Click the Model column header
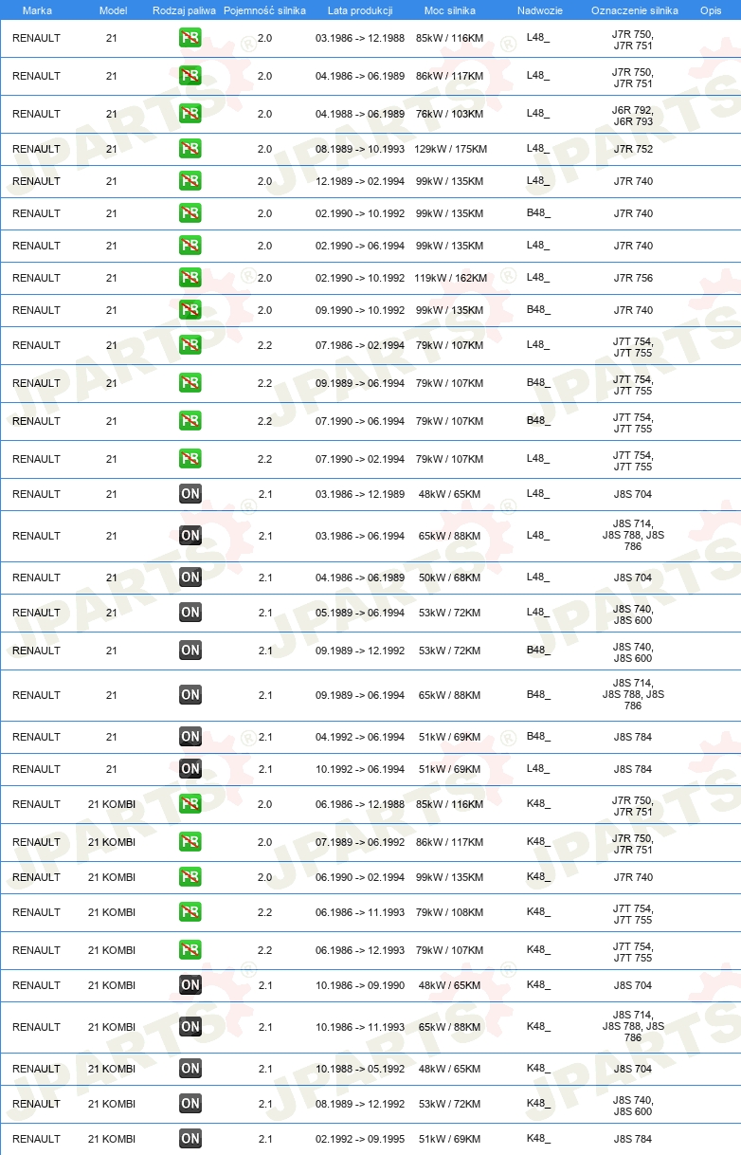741x1155 pixels. pyautogui.click(x=113, y=10)
